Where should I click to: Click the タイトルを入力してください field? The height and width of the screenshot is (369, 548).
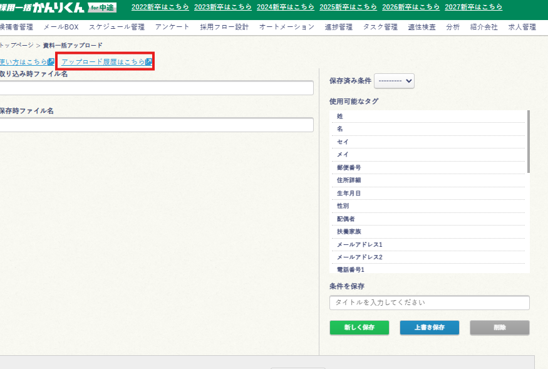click(429, 303)
